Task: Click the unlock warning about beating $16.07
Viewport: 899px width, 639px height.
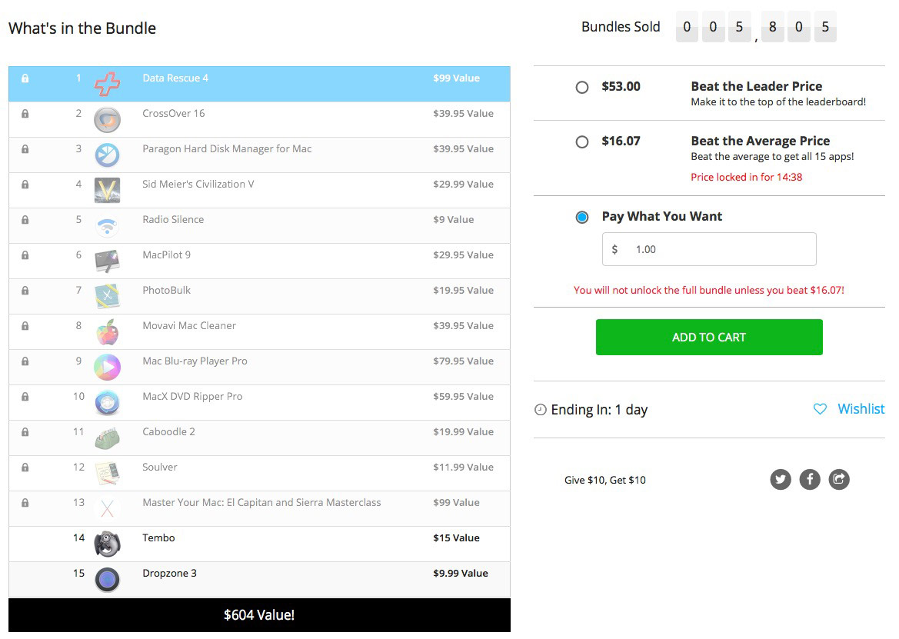Action: [708, 290]
